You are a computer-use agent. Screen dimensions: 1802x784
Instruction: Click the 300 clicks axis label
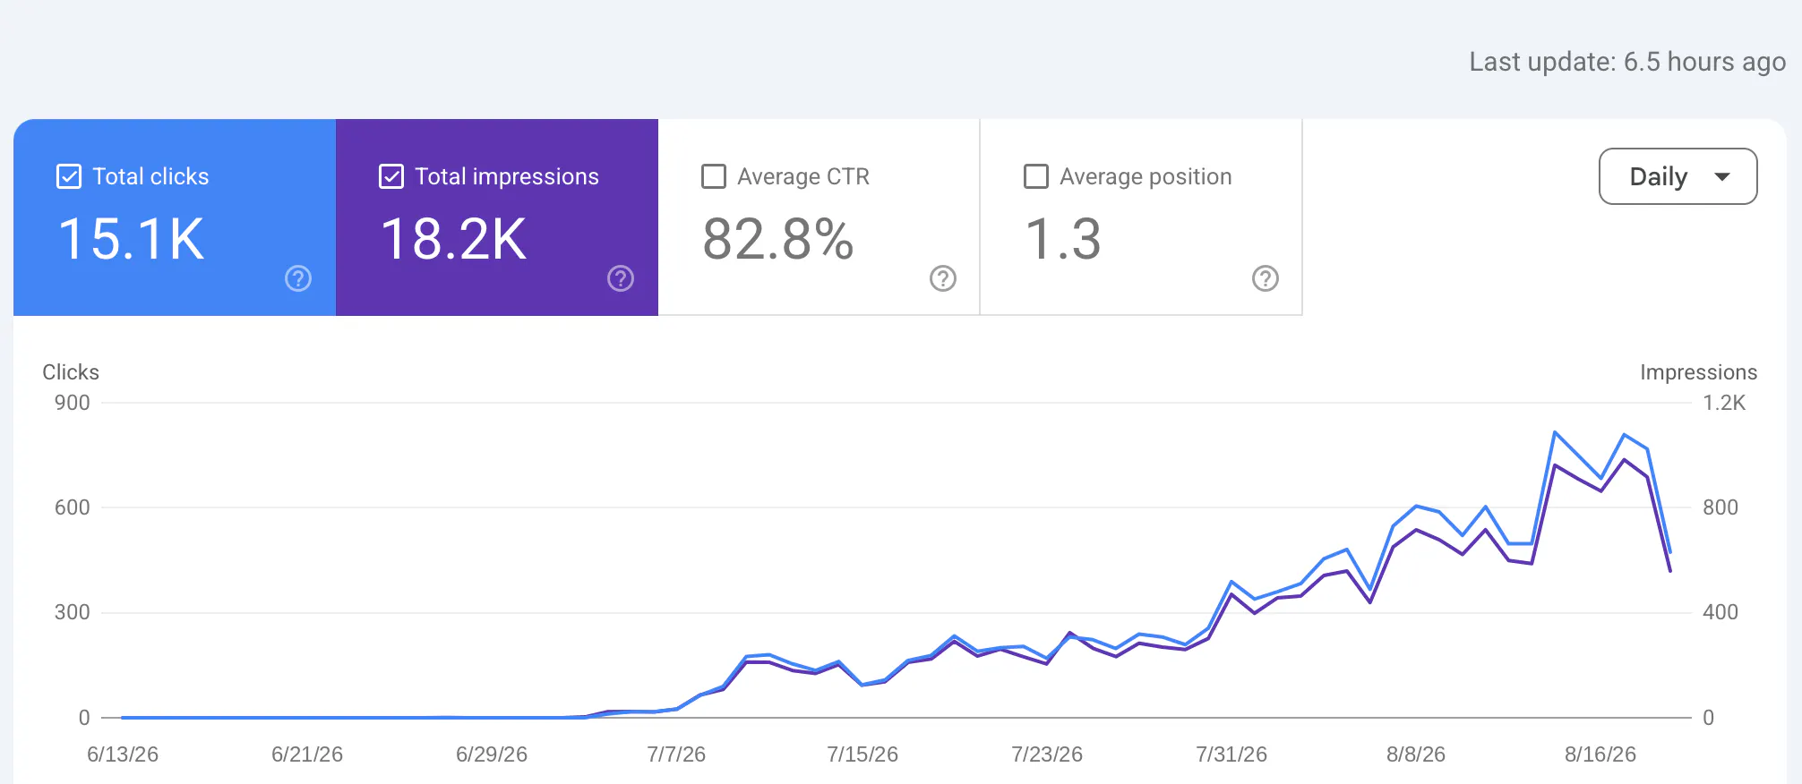[x=72, y=612]
